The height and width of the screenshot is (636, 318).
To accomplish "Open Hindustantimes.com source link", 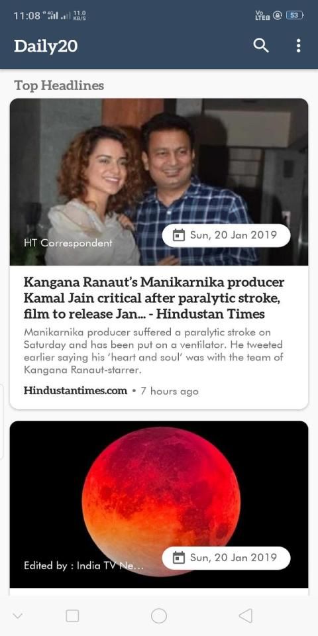I will [x=76, y=391].
